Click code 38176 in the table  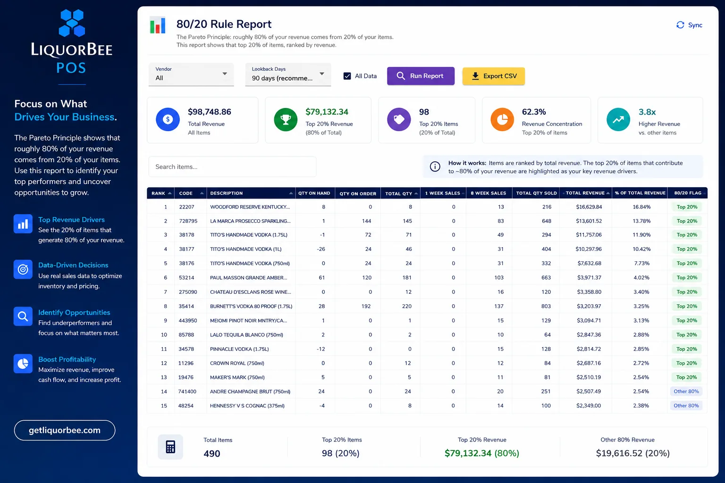tap(186, 264)
